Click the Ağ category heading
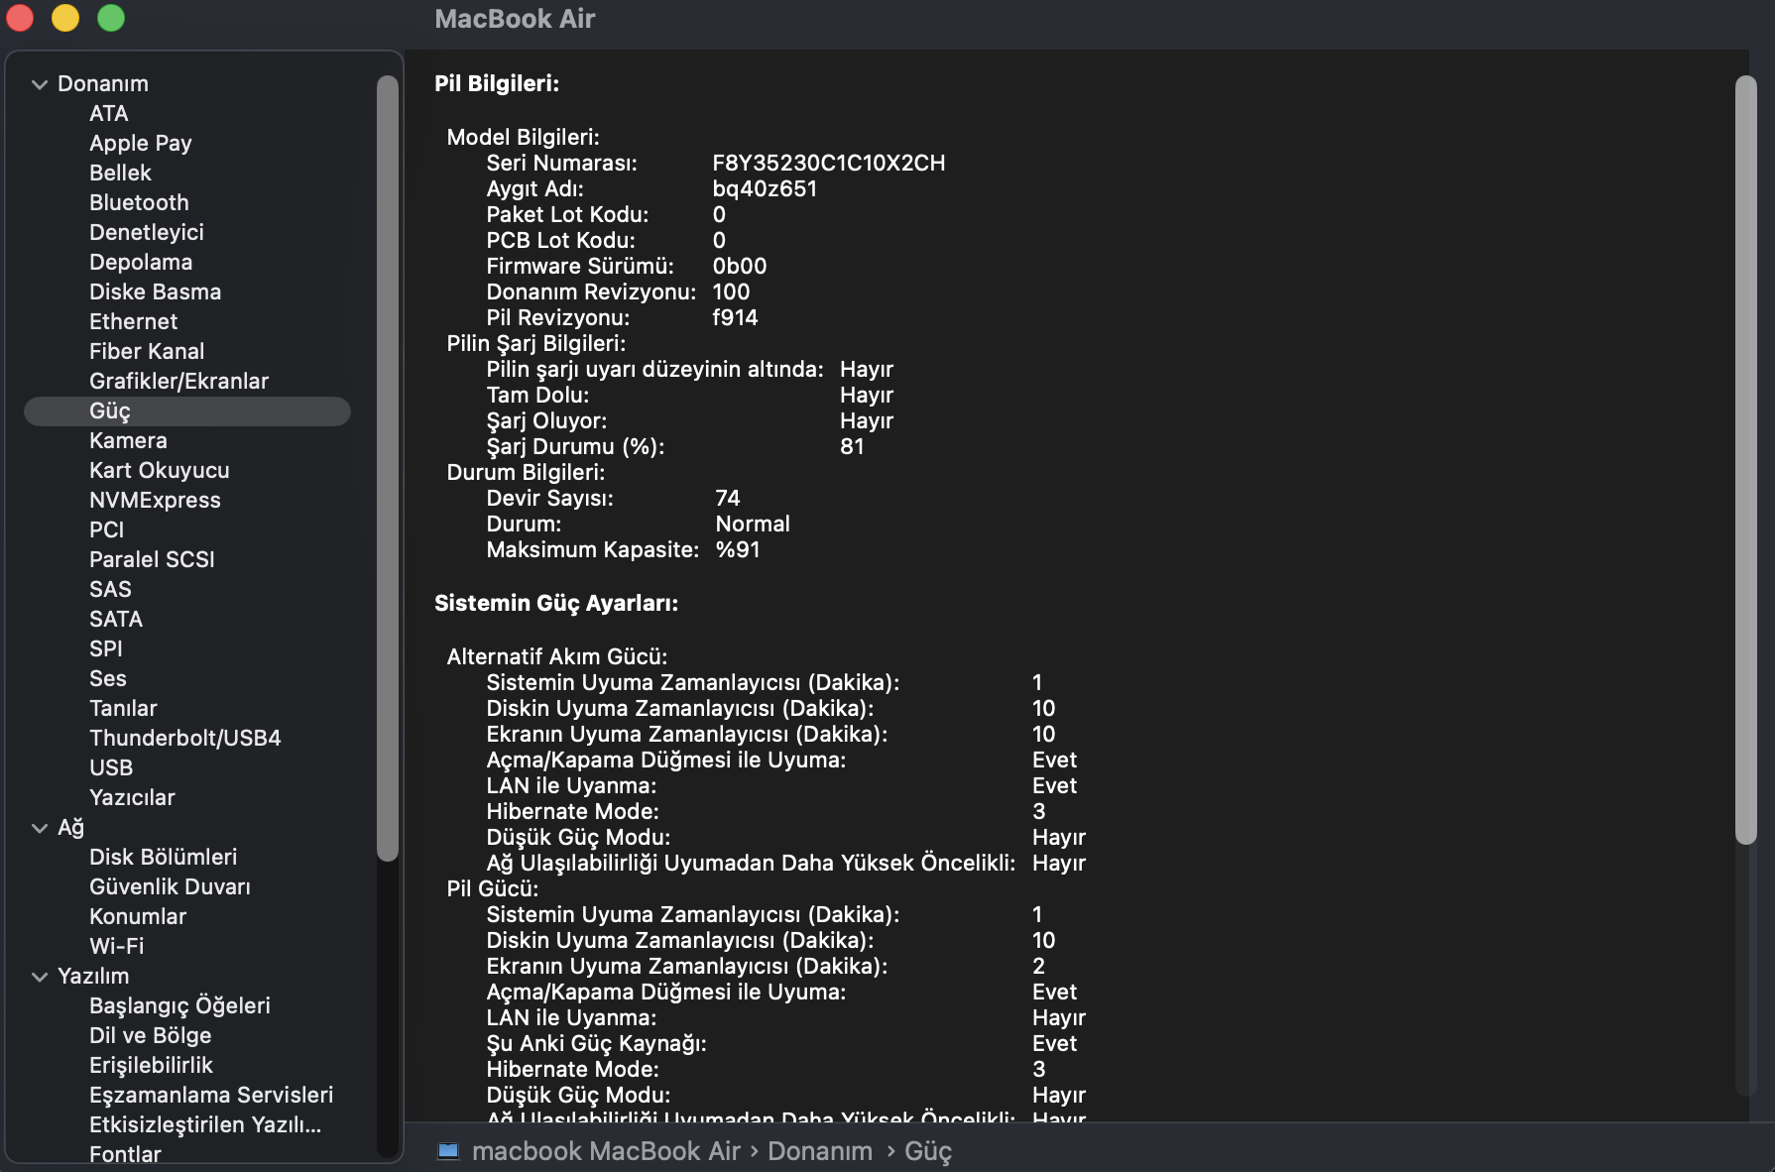1775x1172 pixels. 70,828
